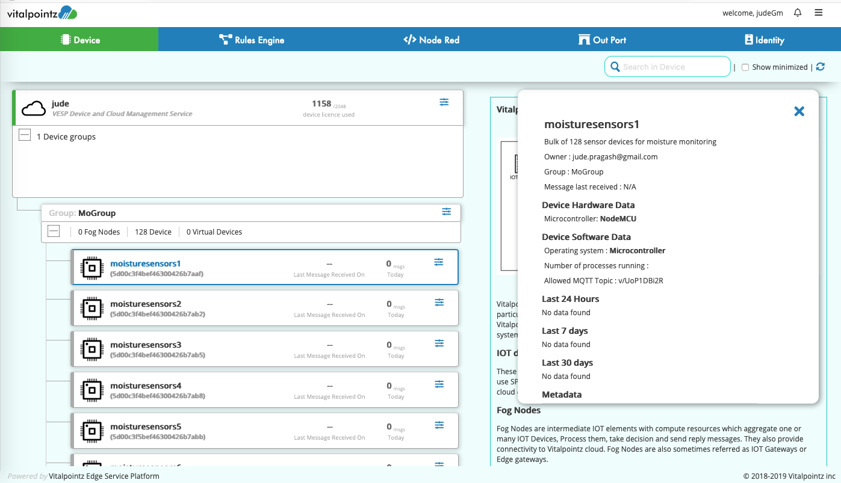841x483 pixels.
Task: Click device ID 5d00c3f5bef46300426b7abb
Action: click(158, 437)
